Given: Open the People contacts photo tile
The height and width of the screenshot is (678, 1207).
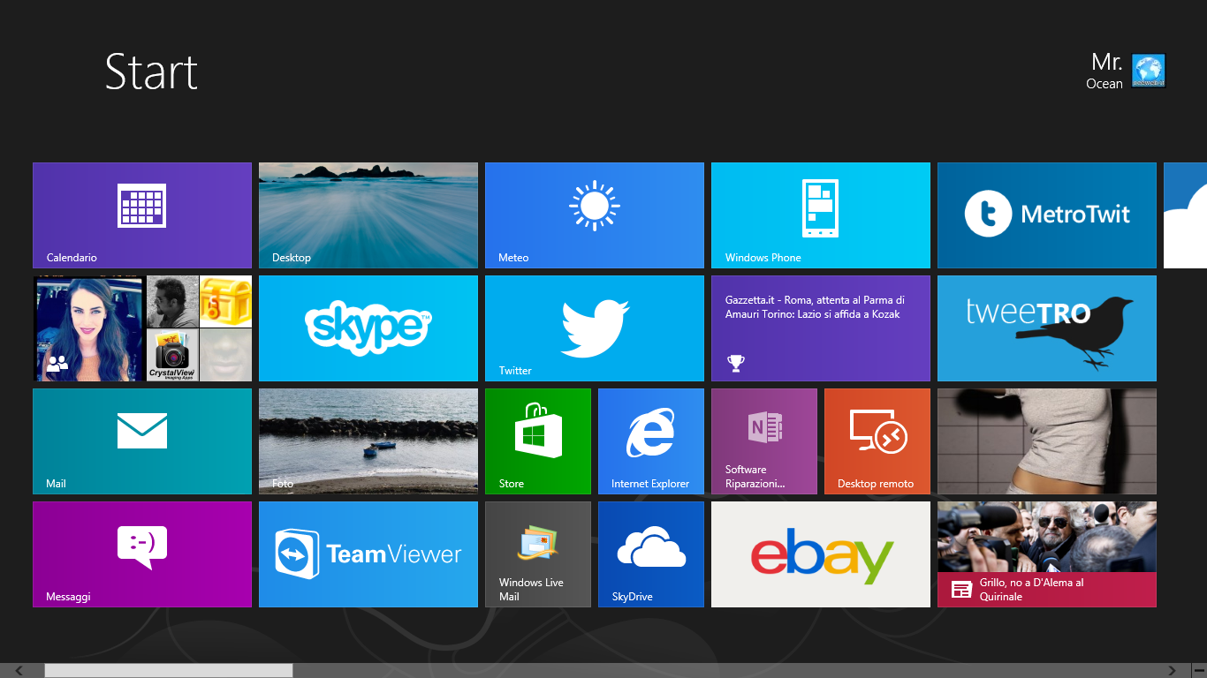Looking at the screenshot, I should 142,328.
